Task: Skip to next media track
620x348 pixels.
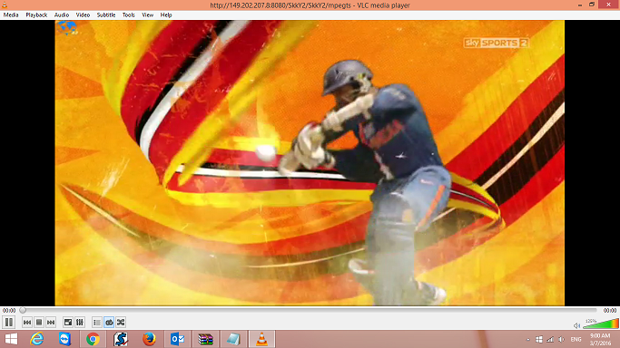Action: point(51,323)
